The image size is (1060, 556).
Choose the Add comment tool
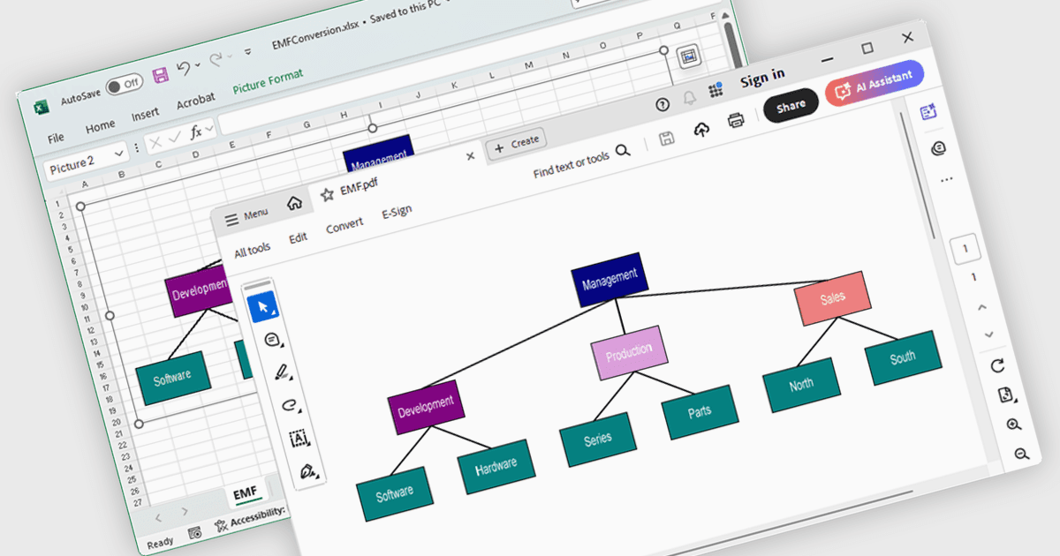pos(274,340)
